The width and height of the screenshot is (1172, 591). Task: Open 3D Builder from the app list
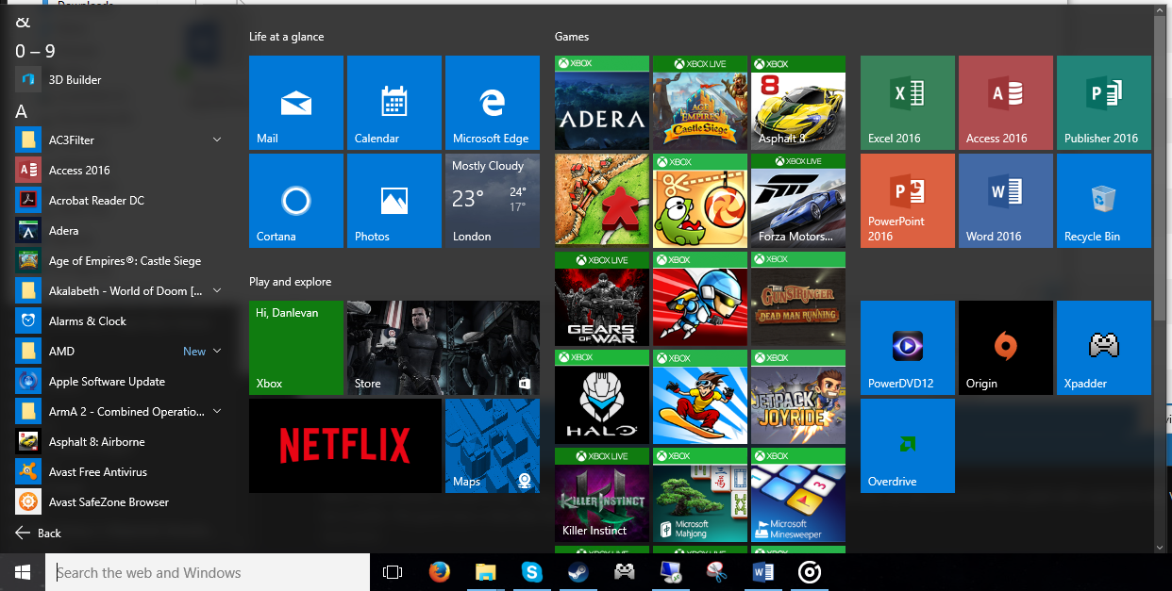click(x=120, y=79)
